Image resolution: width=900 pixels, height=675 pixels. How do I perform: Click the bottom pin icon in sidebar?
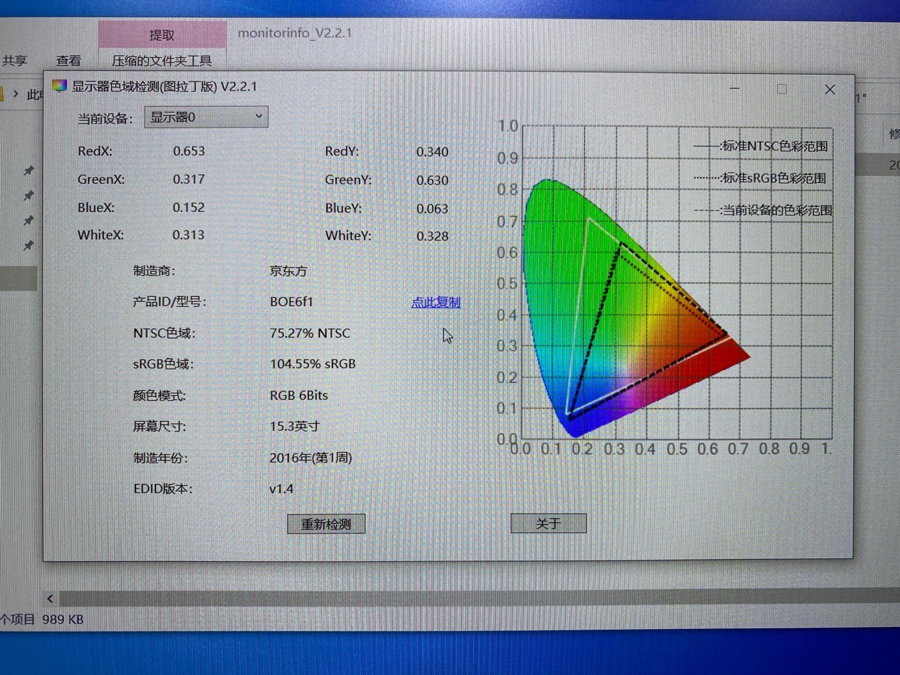(x=29, y=246)
